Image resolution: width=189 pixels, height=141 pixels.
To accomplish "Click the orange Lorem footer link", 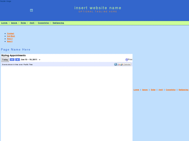I will coord(136,90).
